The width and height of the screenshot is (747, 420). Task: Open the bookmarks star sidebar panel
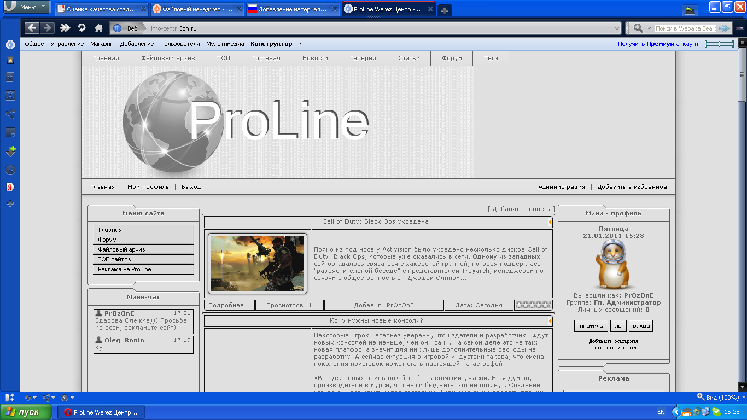click(10, 61)
